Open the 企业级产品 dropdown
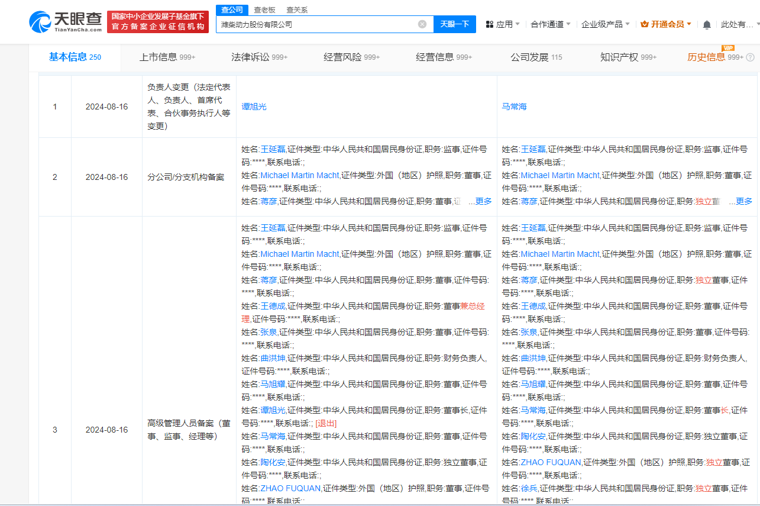 606,24
